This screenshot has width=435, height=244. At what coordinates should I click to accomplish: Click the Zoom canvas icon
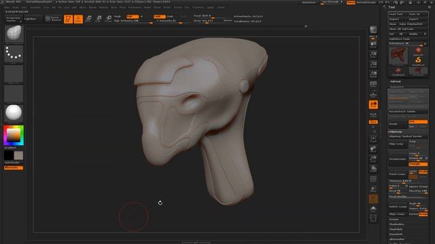coord(373,54)
